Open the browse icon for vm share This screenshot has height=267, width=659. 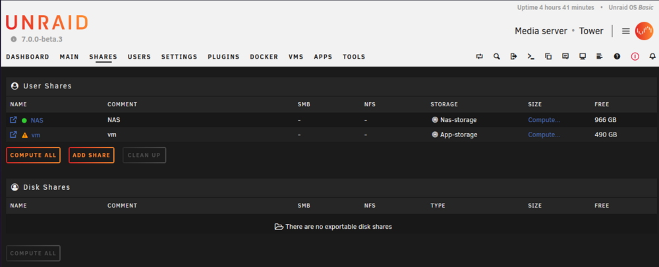[13, 134]
